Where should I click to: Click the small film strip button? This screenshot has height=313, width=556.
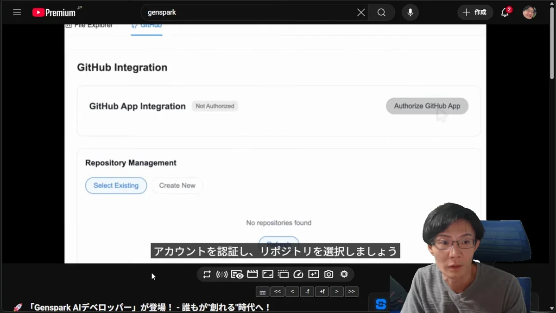pos(262,292)
